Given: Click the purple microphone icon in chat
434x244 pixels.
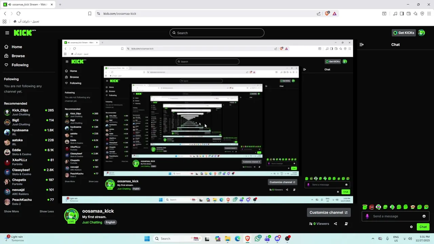Looking at the screenshot, I should point(367,216).
